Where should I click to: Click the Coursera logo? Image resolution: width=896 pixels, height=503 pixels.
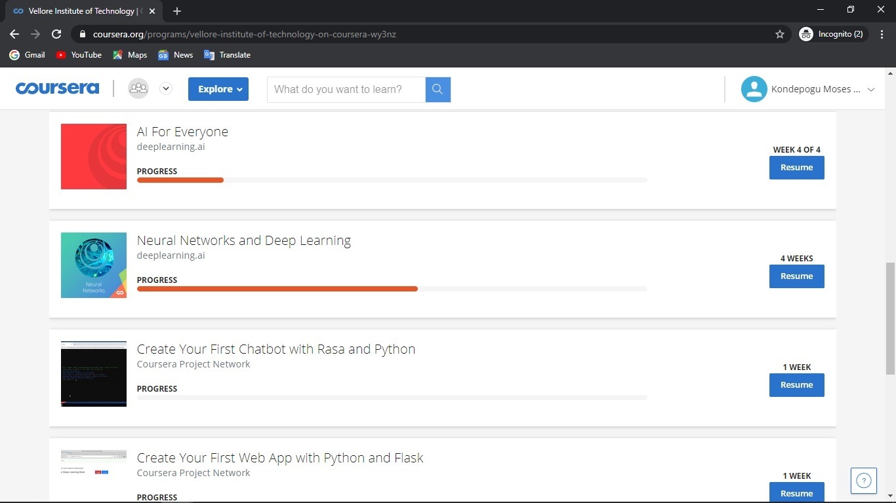tap(58, 88)
